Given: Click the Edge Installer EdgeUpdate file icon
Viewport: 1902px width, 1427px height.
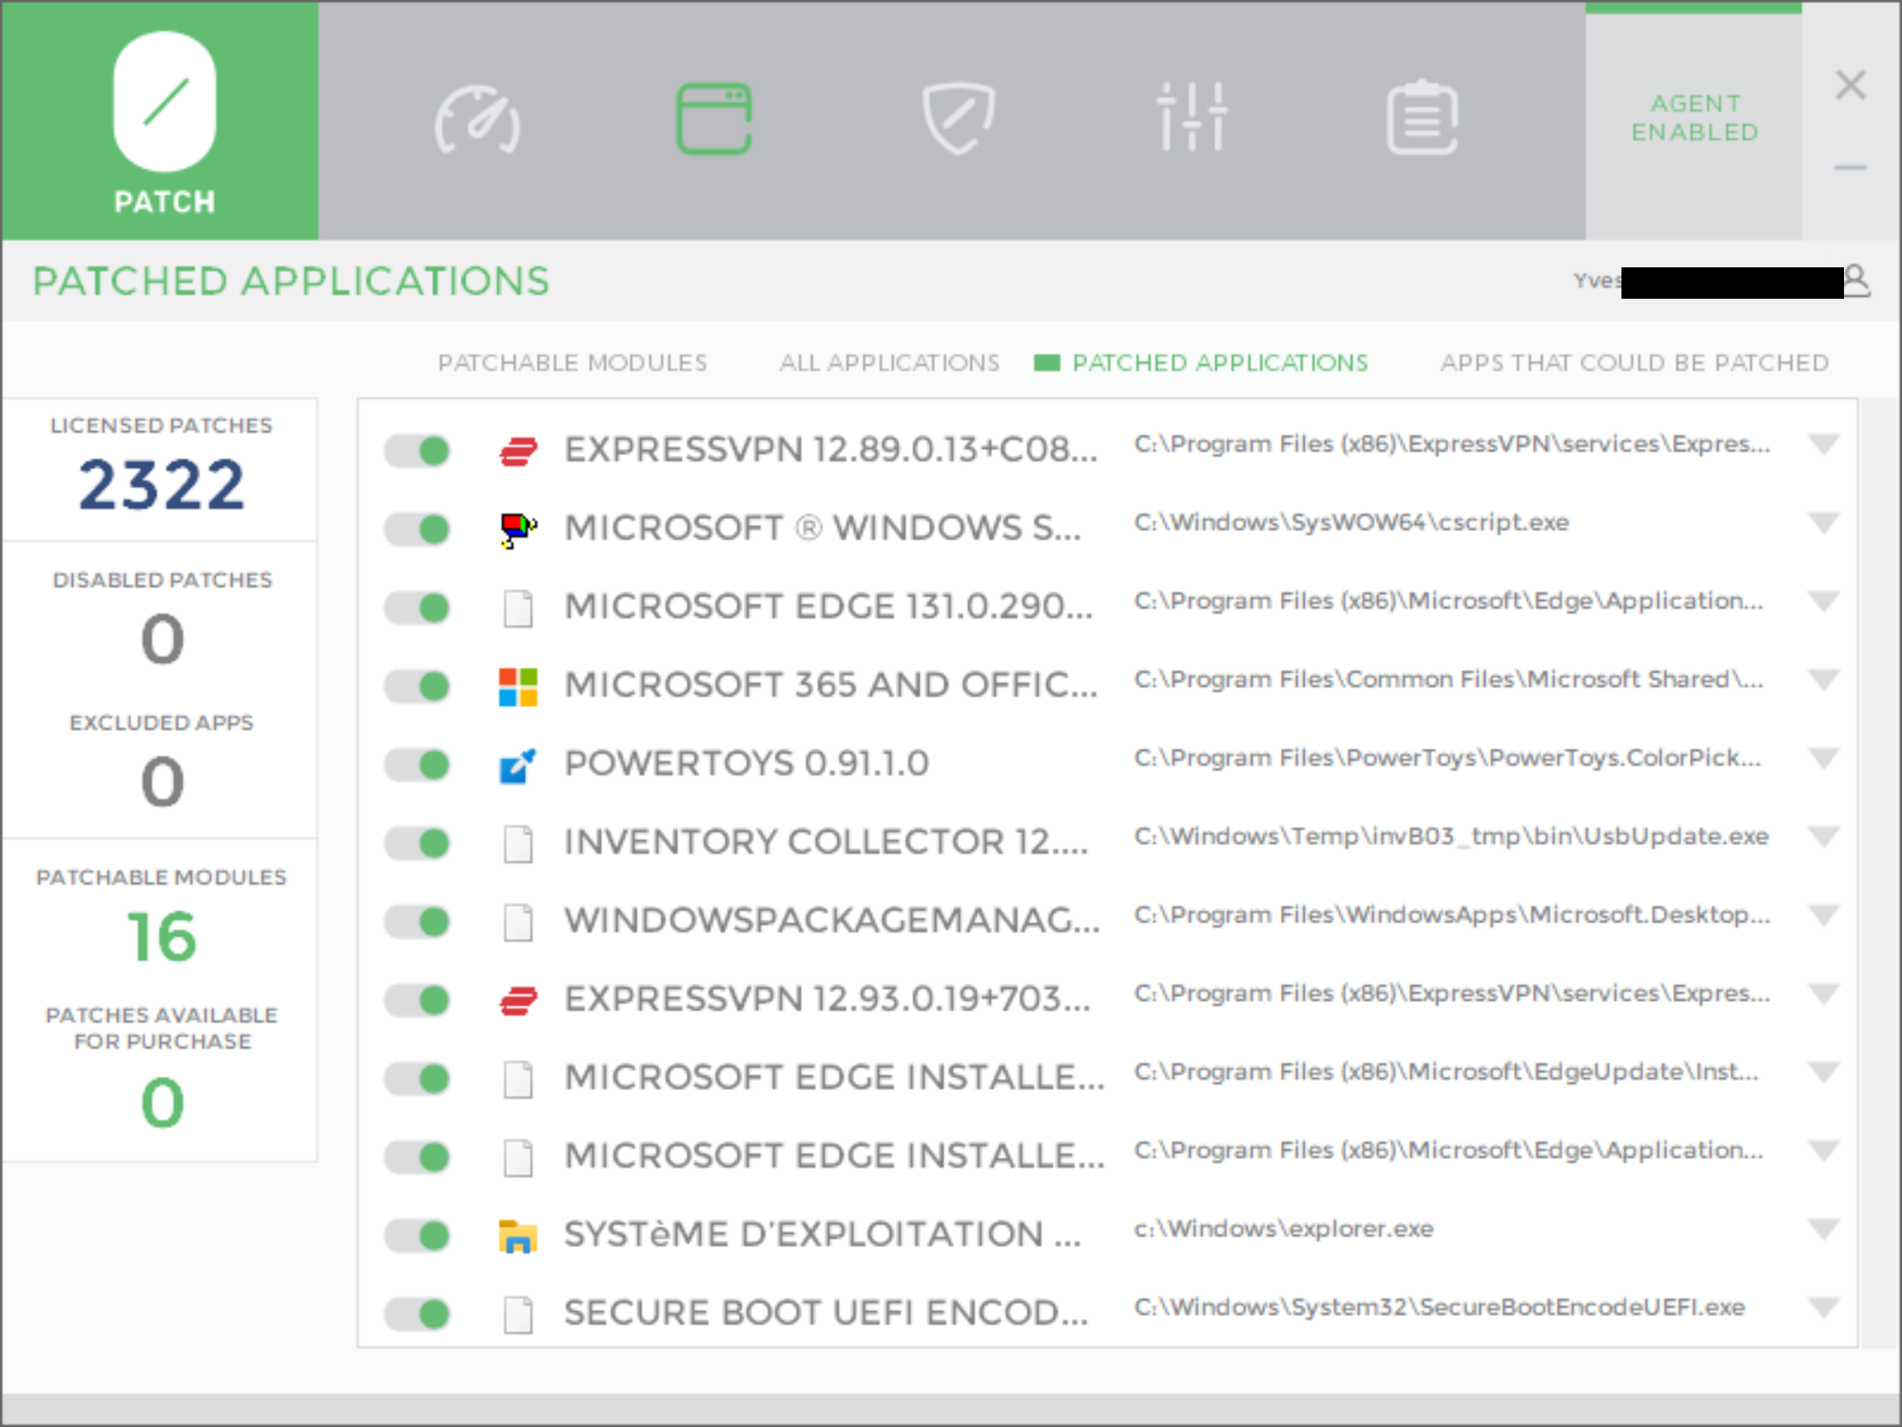Looking at the screenshot, I should pyautogui.click(x=518, y=1079).
